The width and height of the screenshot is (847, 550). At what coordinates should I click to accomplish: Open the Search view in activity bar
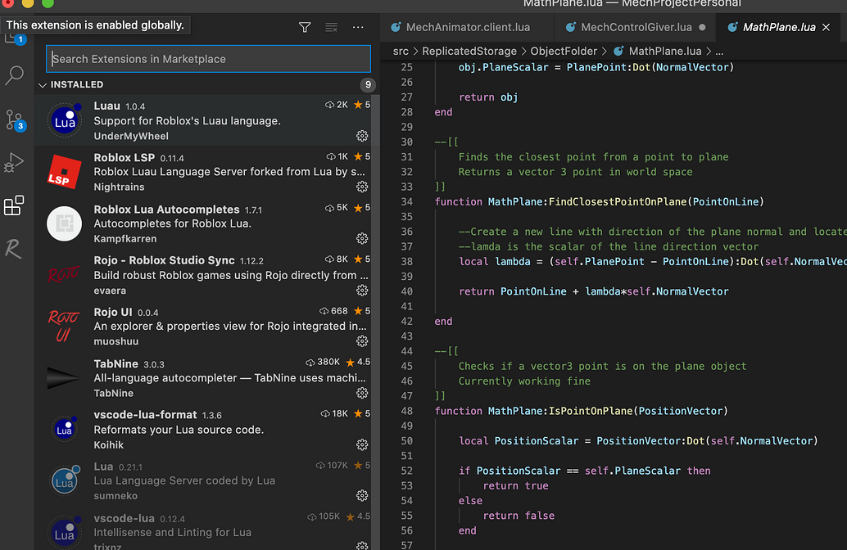coord(15,76)
